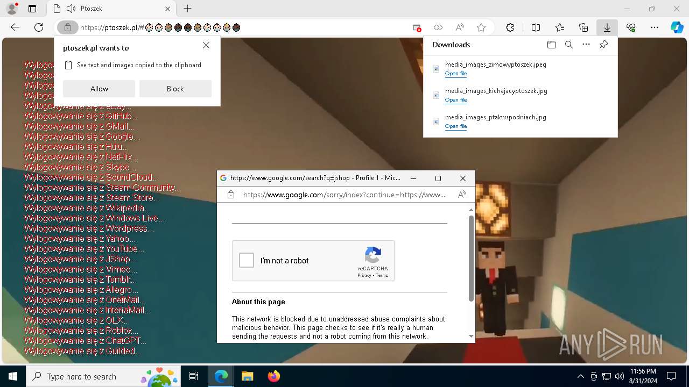Close the Ptoszek tab

point(167,9)
